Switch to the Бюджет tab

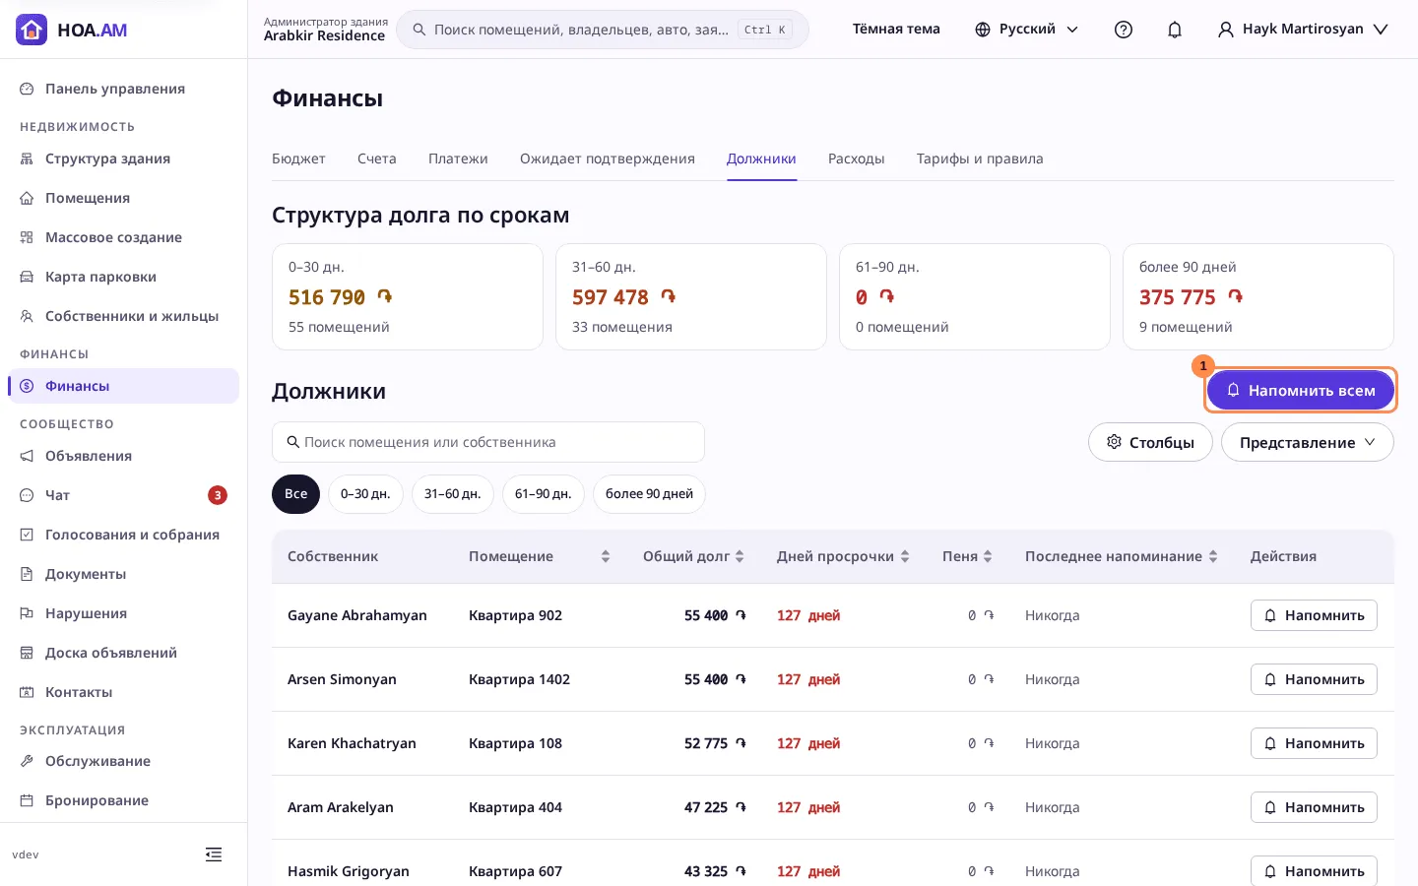point(298,158)
